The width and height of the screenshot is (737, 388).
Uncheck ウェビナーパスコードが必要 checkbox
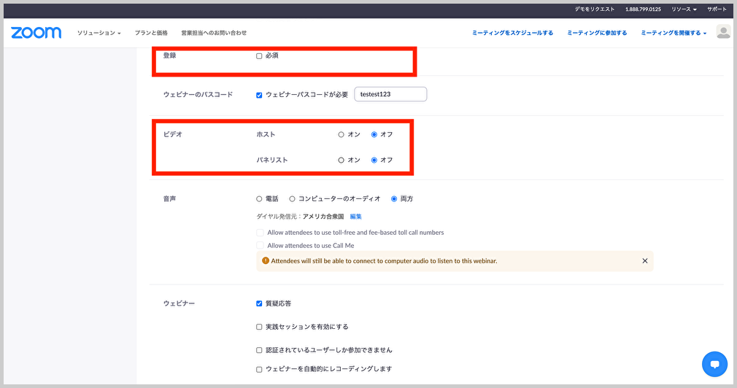[259, 95]
